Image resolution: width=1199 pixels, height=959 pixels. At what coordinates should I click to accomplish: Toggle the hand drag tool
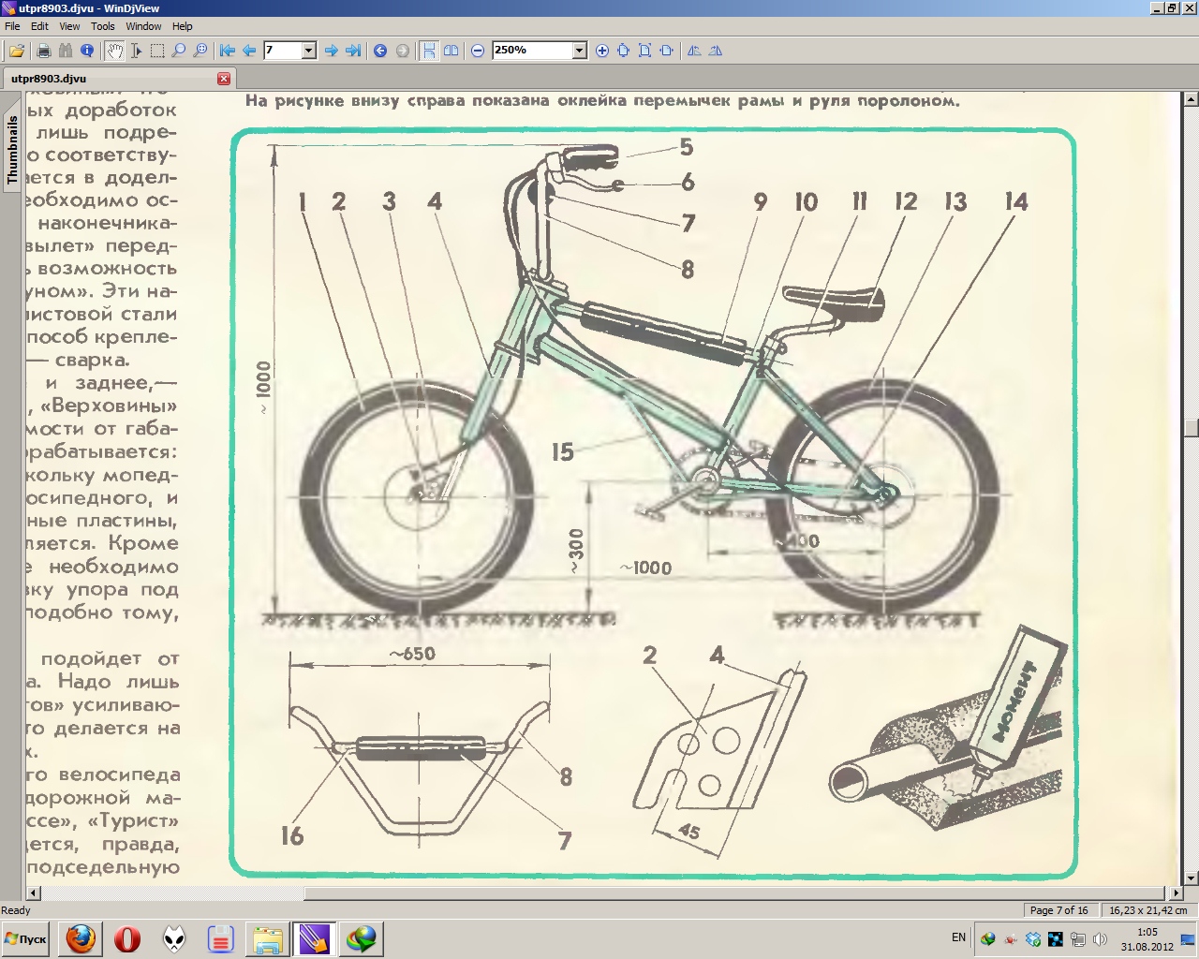click(x=114, y=51)
